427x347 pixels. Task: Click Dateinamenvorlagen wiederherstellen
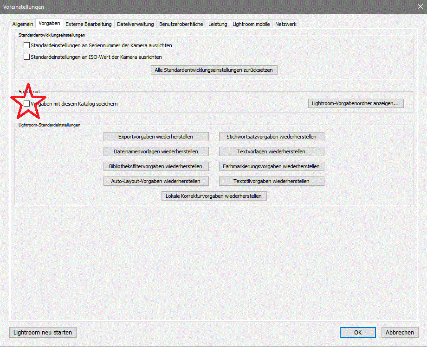(156, 151)
